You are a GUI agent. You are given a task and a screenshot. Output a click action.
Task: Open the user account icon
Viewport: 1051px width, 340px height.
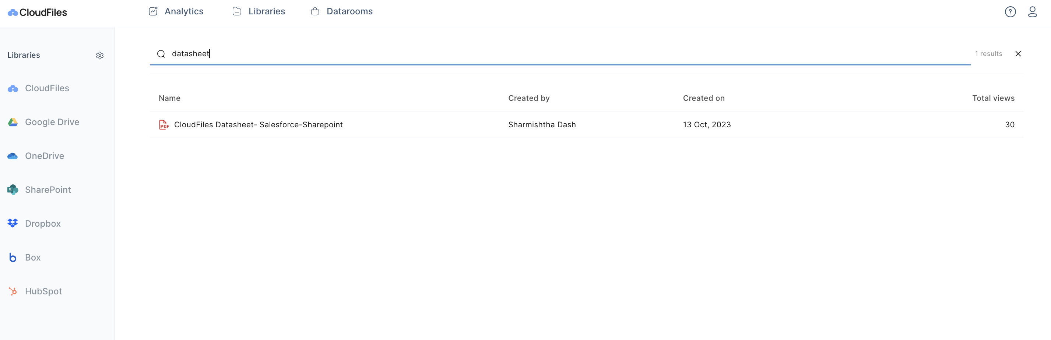click(1033, 12)
